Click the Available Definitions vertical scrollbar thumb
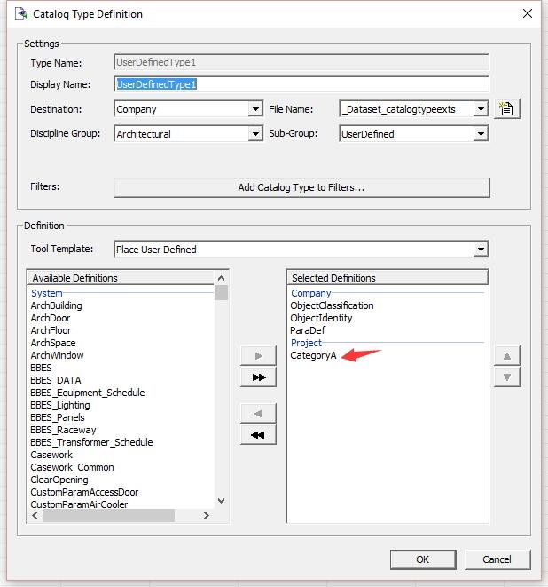Screen dimensions: 548x587 tap(222, 293)
